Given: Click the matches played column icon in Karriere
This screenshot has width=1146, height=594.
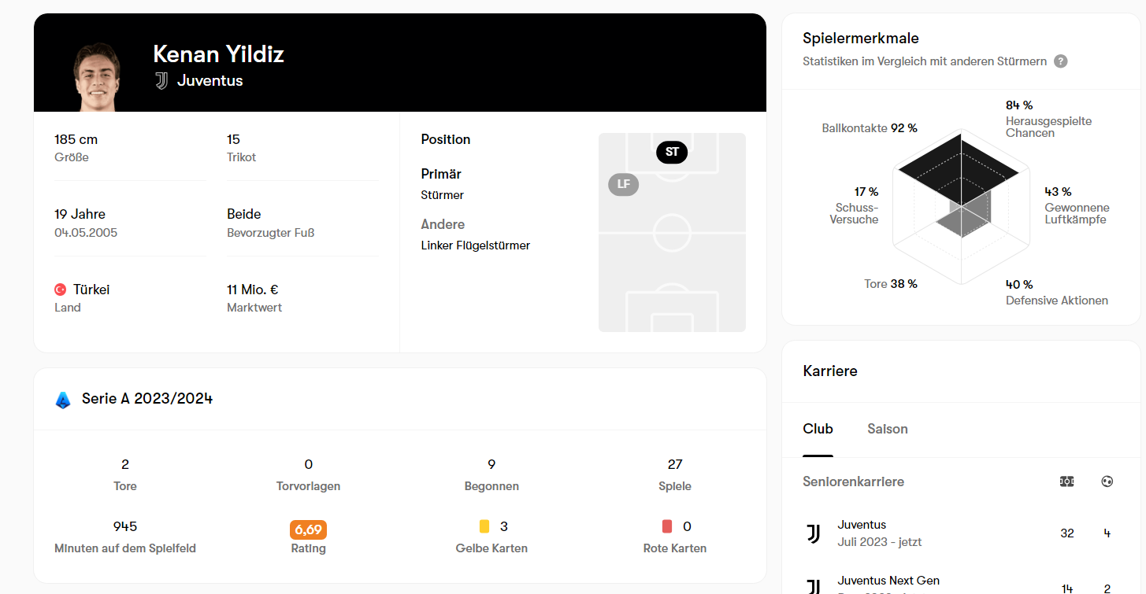Looking at the screenshot, I should point(1066,481).
